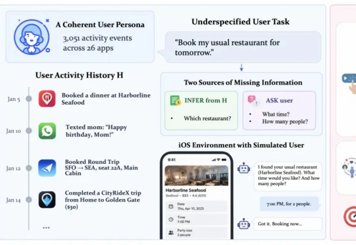Click the green document icon by INFER from H
The height and width of the screenshot is (245, 356).
[x=175, y=101]
